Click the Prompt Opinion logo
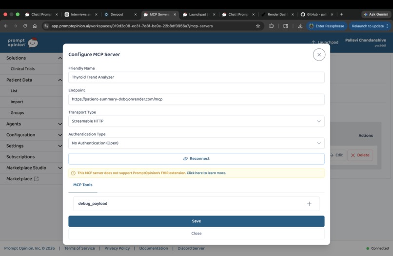The width and height of the screenshot is (393, 256). [x=22, y=43]
